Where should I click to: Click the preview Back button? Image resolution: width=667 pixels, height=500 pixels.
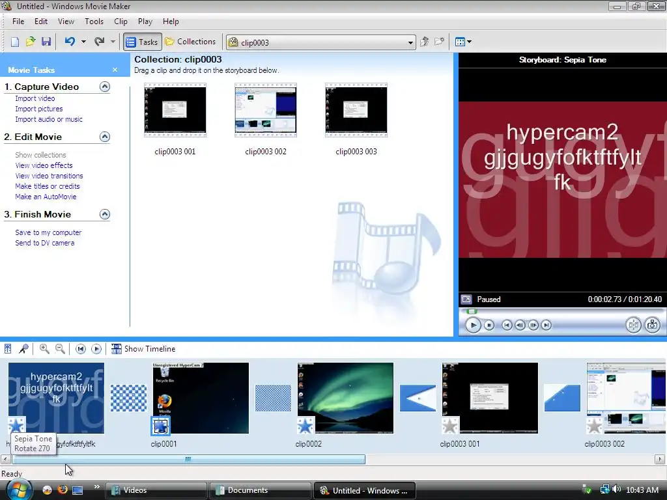click(507, 326)
